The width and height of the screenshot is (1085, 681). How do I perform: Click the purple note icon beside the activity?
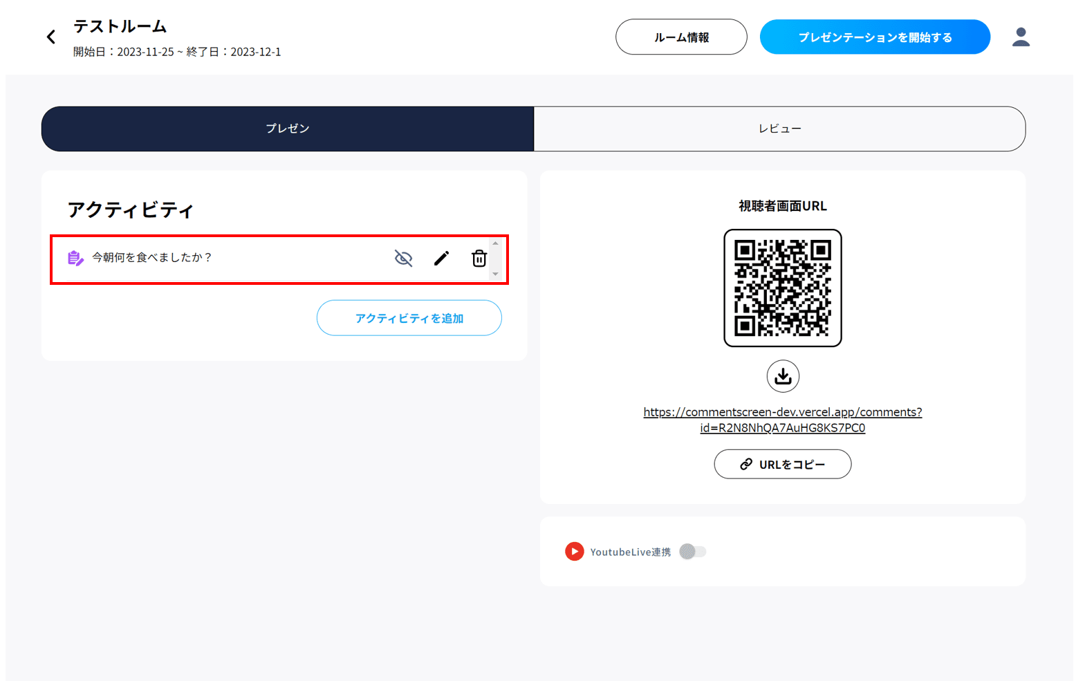click(75, 259)
